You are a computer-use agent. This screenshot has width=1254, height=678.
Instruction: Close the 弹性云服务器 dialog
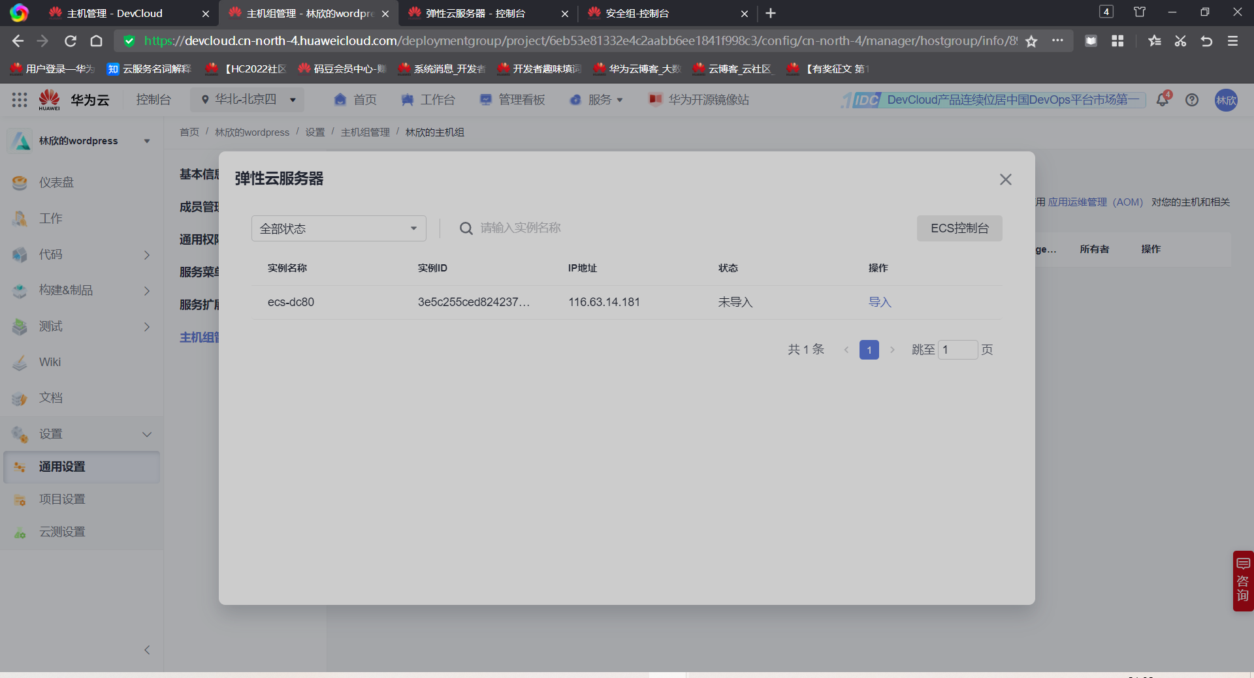(x=1005, y=179)
